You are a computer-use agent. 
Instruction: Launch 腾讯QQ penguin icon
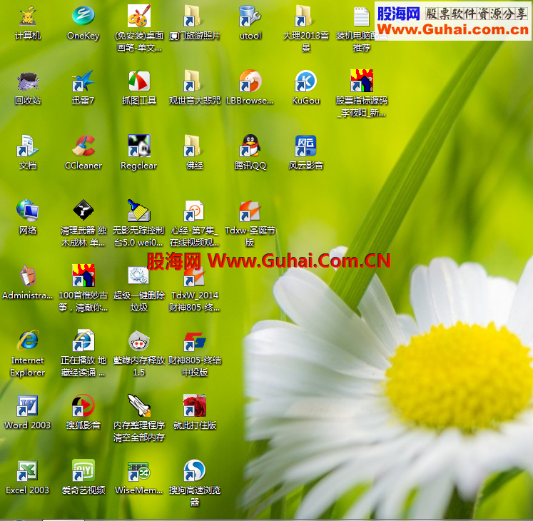250,146
